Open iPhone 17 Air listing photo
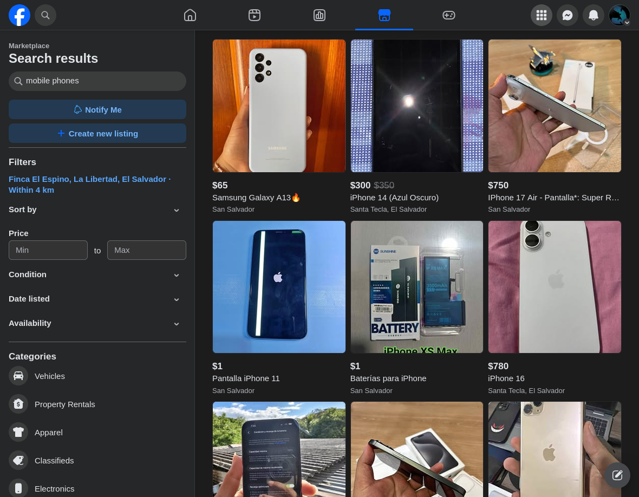Image resolution: width=639 pixels, height=497 pixels. [555, 106]
